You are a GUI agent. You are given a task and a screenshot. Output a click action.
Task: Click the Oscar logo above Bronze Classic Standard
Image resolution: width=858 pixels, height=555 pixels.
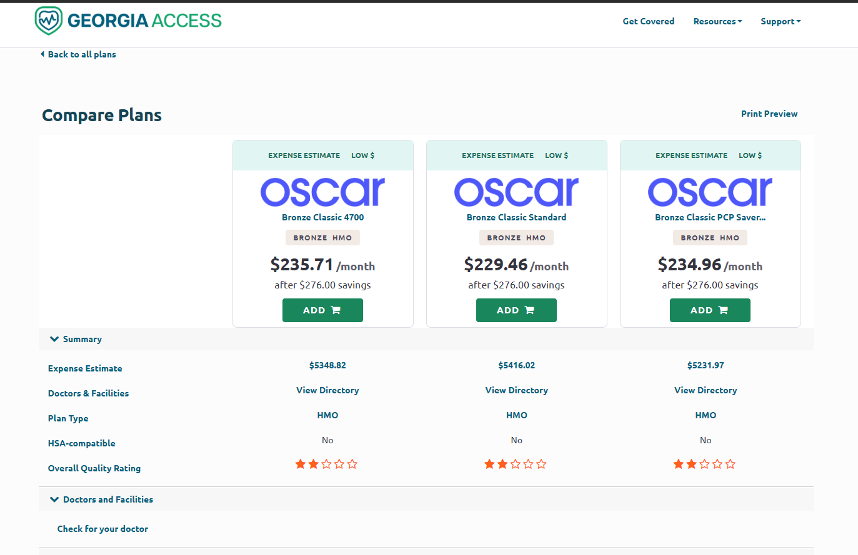click(x=516, y=192)
